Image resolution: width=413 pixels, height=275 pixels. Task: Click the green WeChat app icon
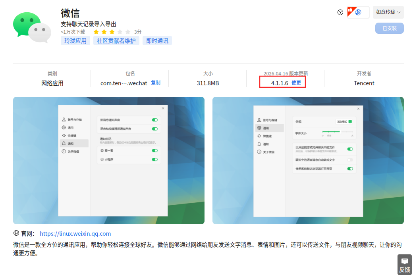click(32, 27)
